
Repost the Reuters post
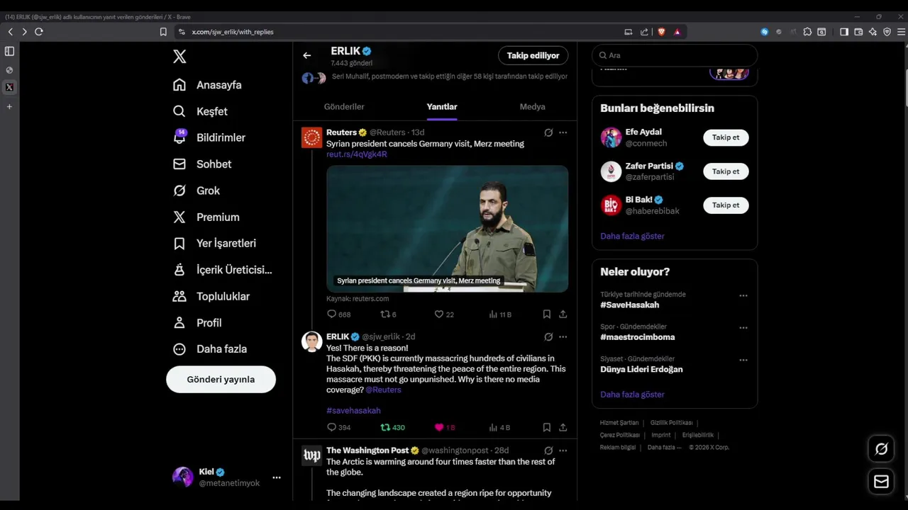coord(388,314)
